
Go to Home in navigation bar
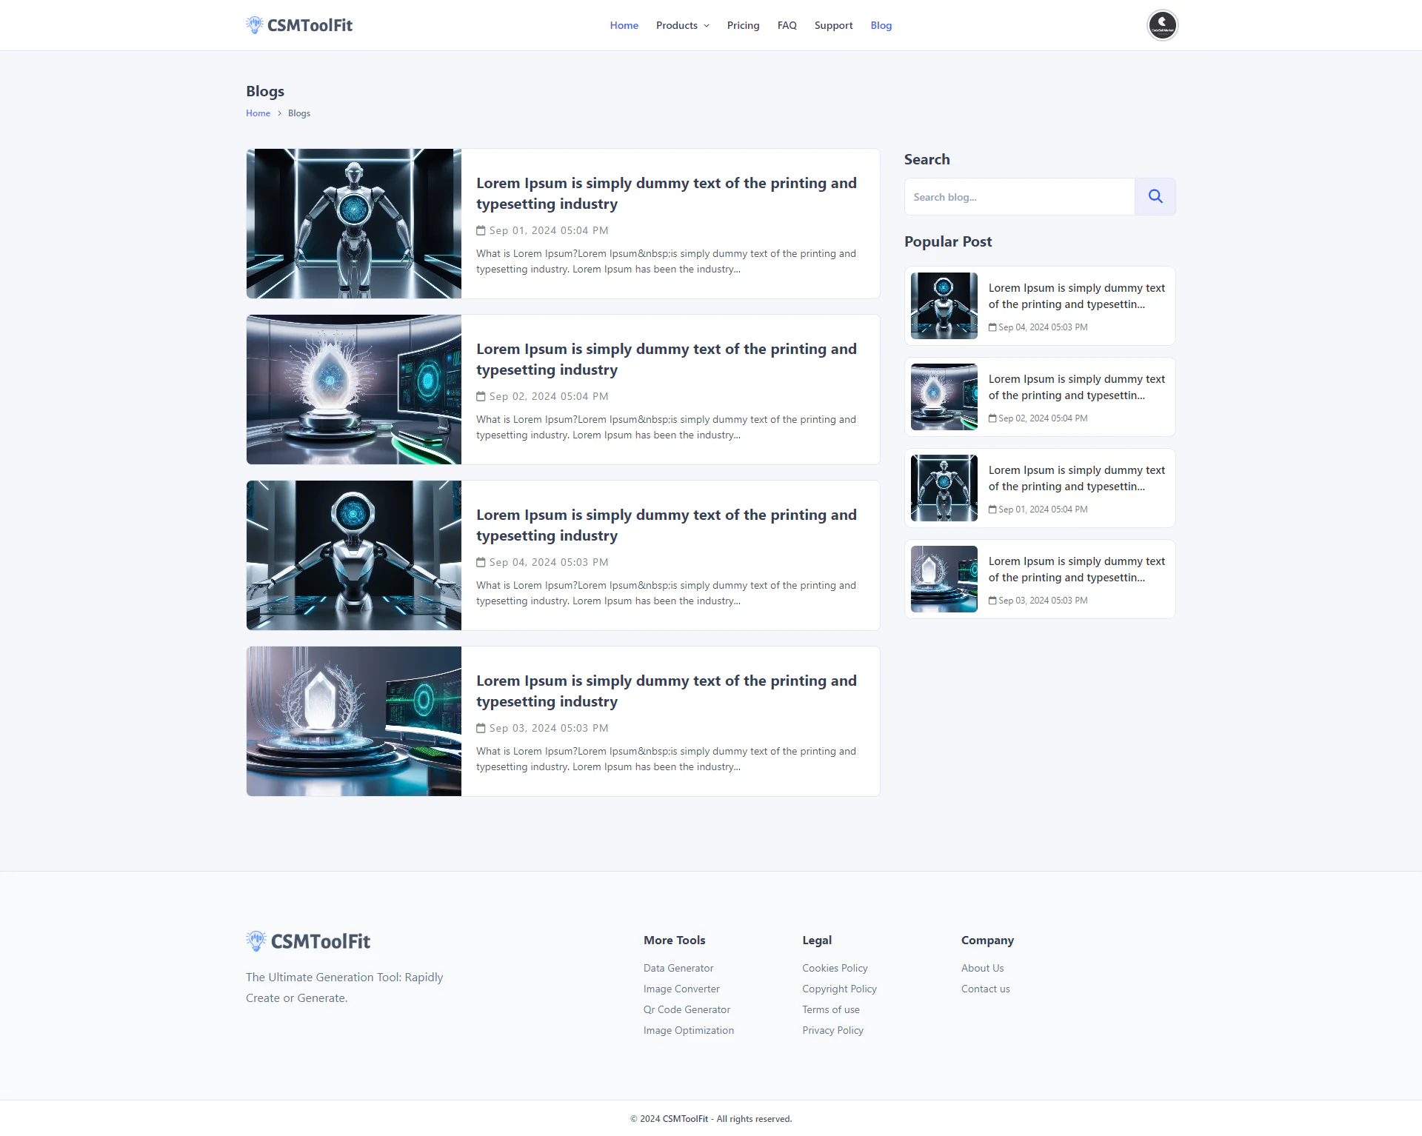[x=624, y=25]
